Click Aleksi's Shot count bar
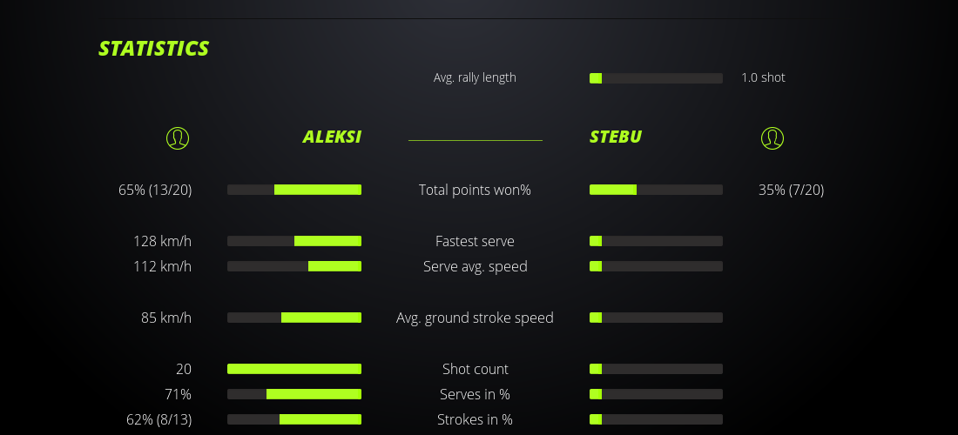Viewport: 958px width, 435px height. (x=294, y=369)
